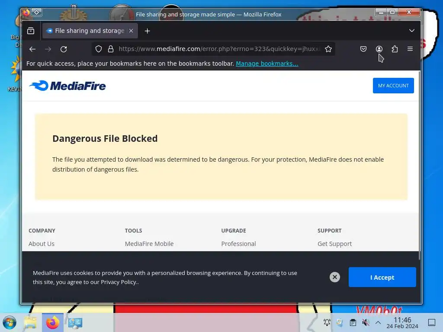The image size is (443, 332).
Task: Click the UPGRADE footer heading
Action: [234, 231]
